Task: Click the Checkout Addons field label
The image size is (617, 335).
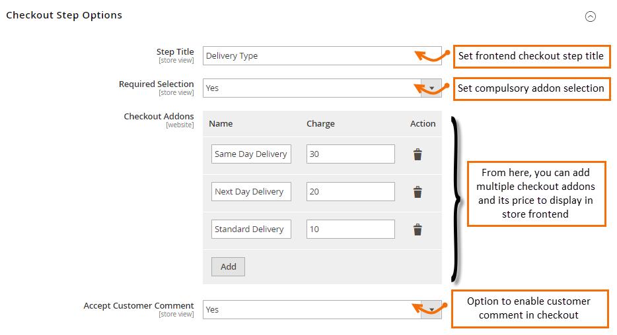Action: (x=159, y=117)
